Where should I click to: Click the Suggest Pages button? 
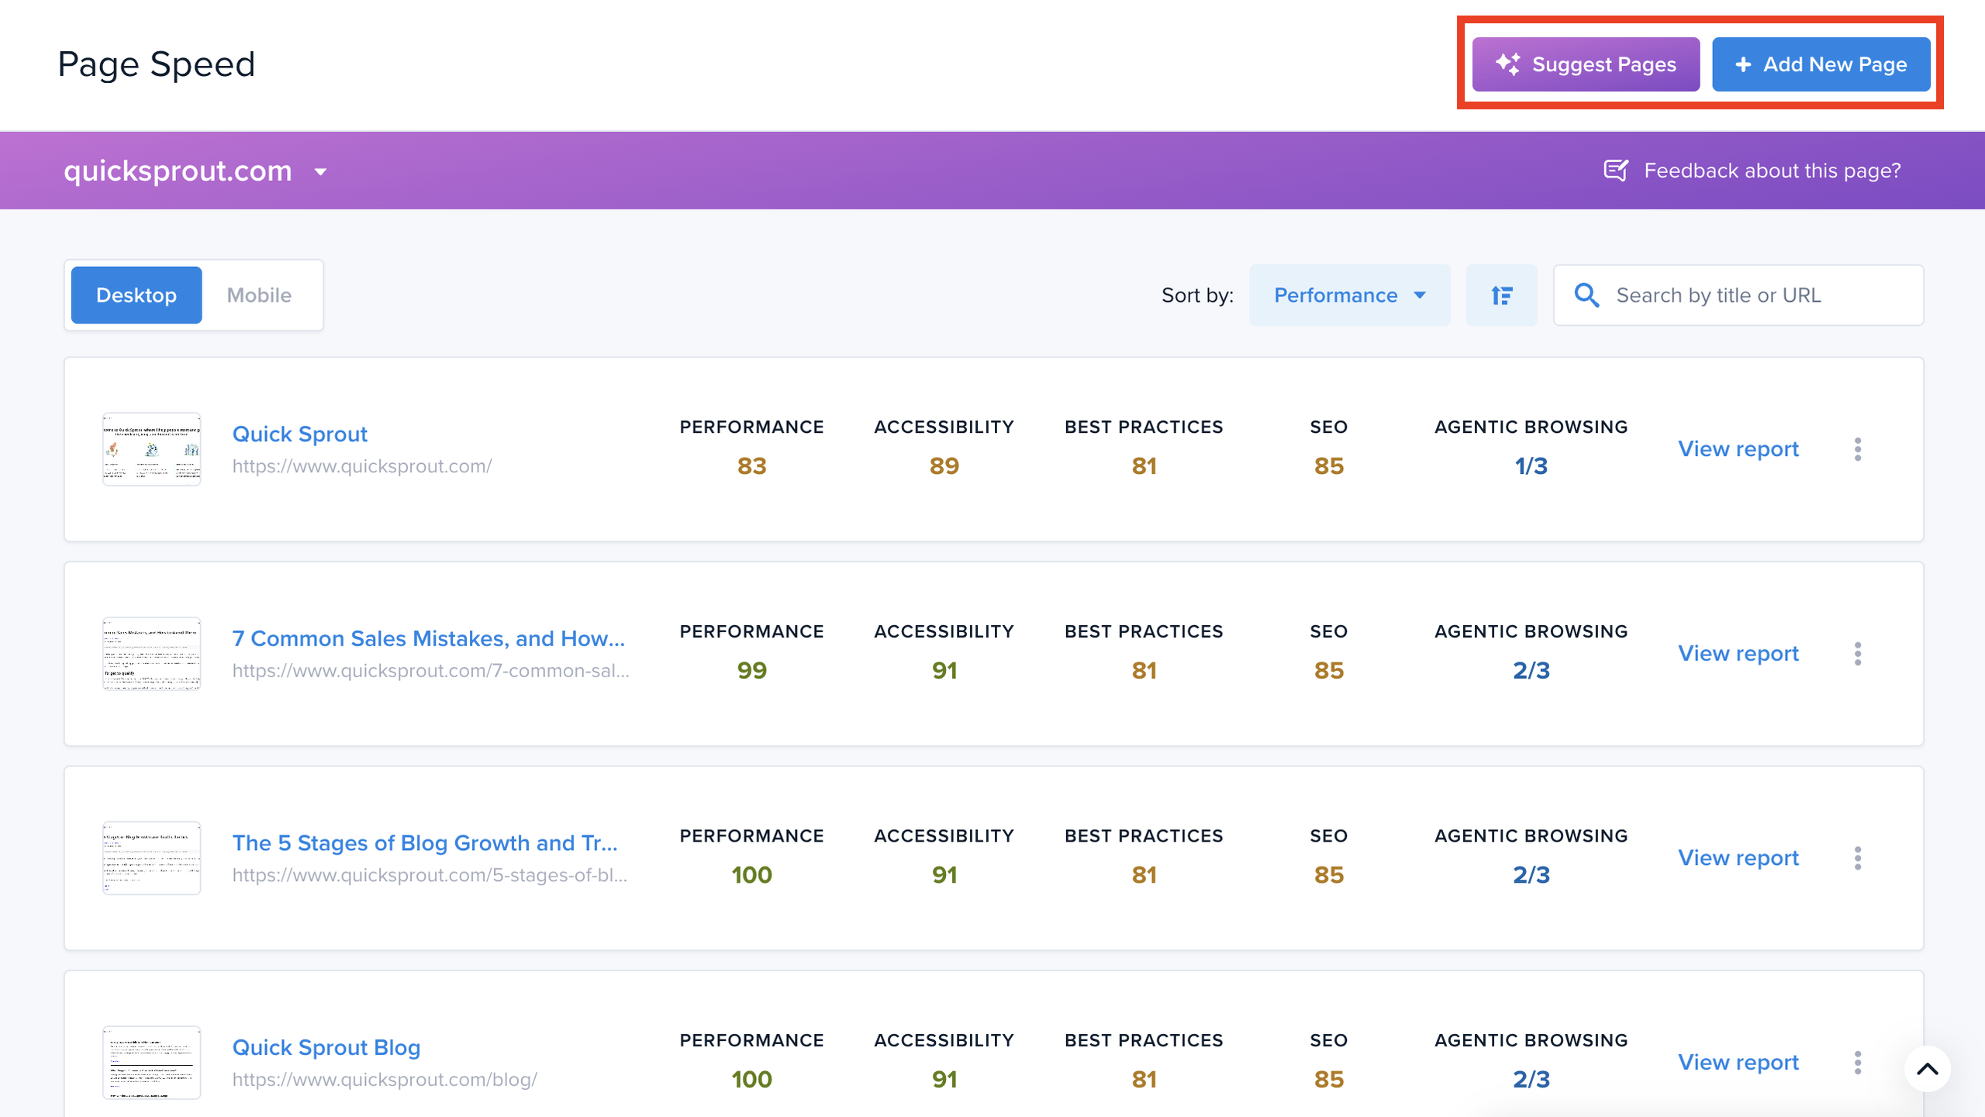[x=1586, y=64]
